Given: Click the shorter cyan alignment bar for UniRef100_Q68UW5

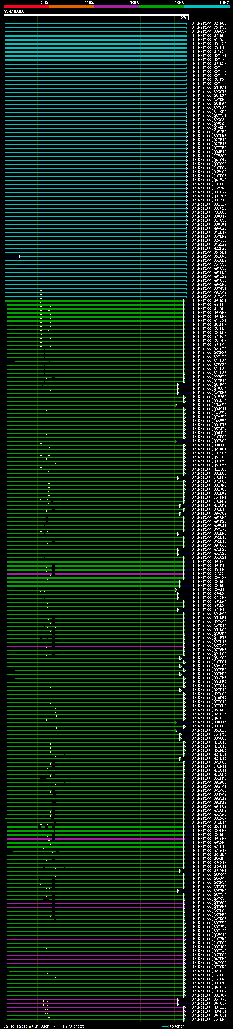Looking at the screenshot, I should tap(103, 257).
